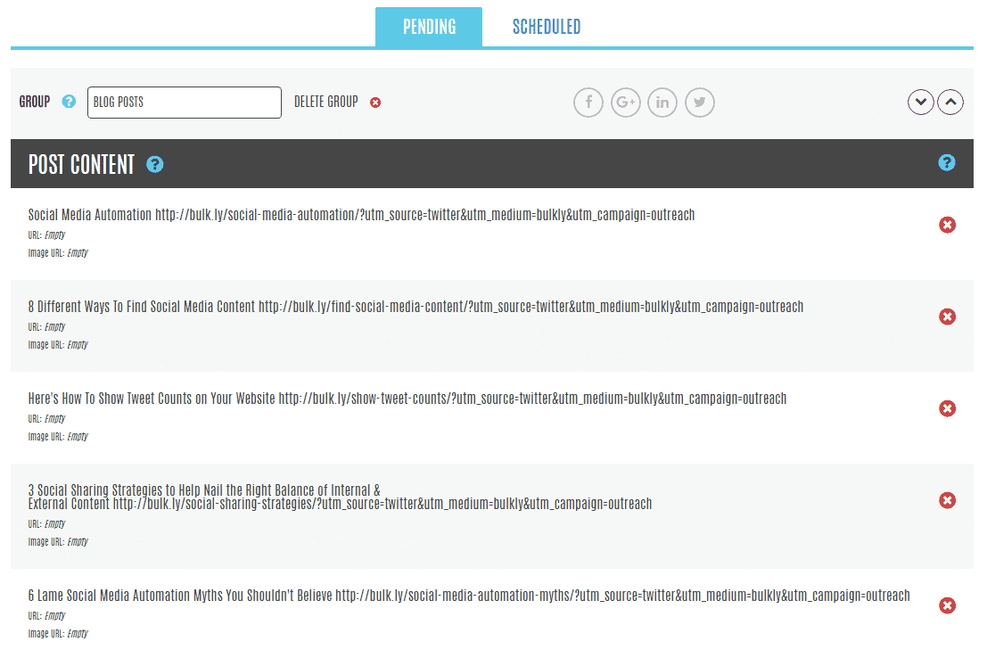Open help icon beside Group label
987x658 pixels.
click(x=69, y=102)
